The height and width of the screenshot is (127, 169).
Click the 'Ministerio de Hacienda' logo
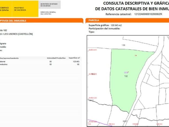[x=20, y=9]
